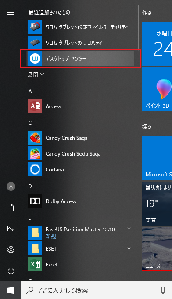
Task: Open Candy Crush Saga icon
Action: [35, 138]
